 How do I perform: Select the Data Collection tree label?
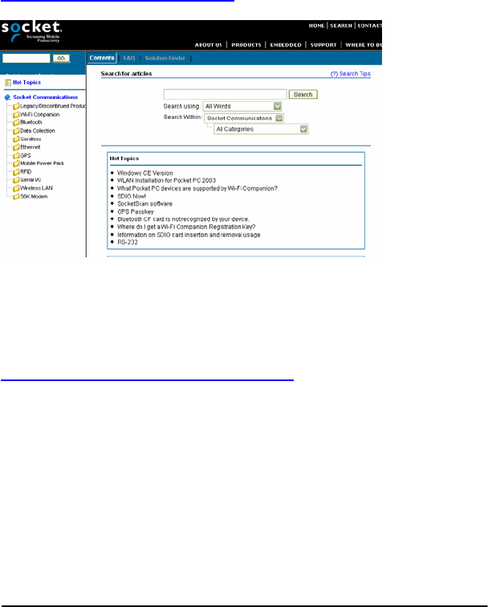pos(38,131)
